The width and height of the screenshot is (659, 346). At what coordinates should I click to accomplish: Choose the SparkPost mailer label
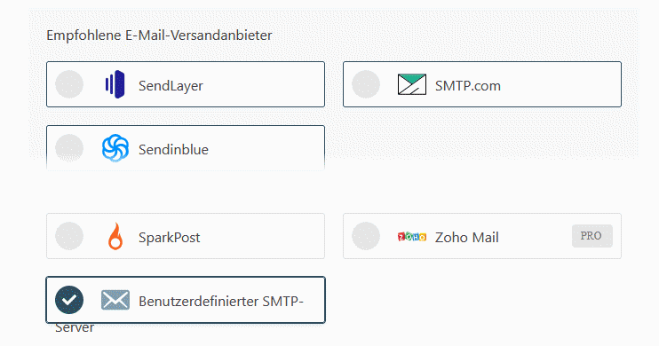pos(170,238)
